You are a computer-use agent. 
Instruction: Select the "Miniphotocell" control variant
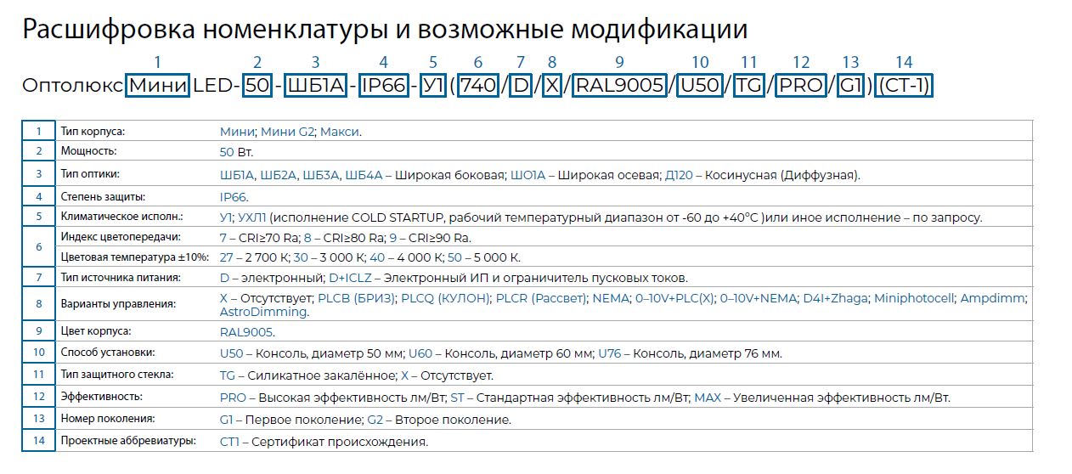click(912, 298)
